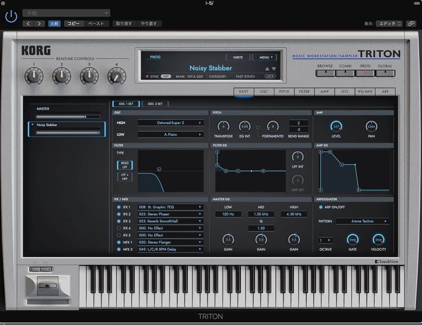The height and width of the screenshot is (325, 422).
Task: Adjust the AMP Level knob
Action: pos(336,127)
